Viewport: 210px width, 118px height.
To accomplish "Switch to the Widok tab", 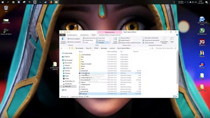I will pos(94,35).
